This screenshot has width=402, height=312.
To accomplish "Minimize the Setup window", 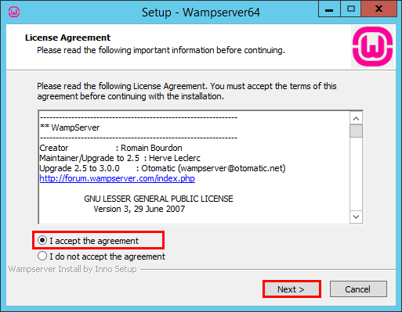I will (329, 9).
